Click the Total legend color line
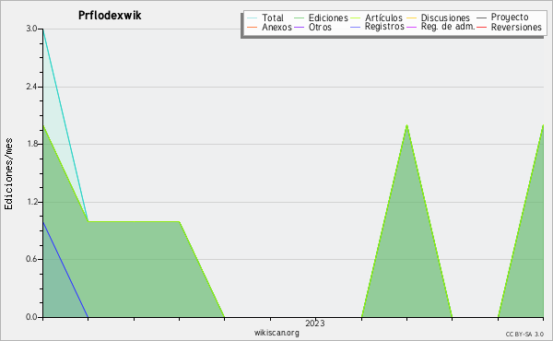Viewport: 553px width, 341px height. tap(253, 18)
